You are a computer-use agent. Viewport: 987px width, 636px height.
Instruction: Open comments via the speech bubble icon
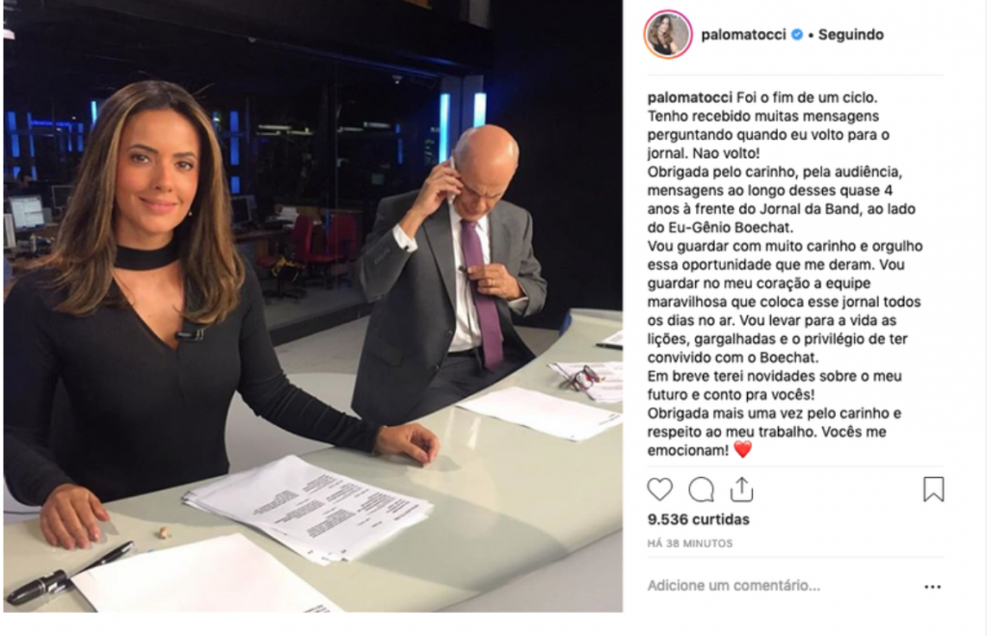tap(702, 490)
